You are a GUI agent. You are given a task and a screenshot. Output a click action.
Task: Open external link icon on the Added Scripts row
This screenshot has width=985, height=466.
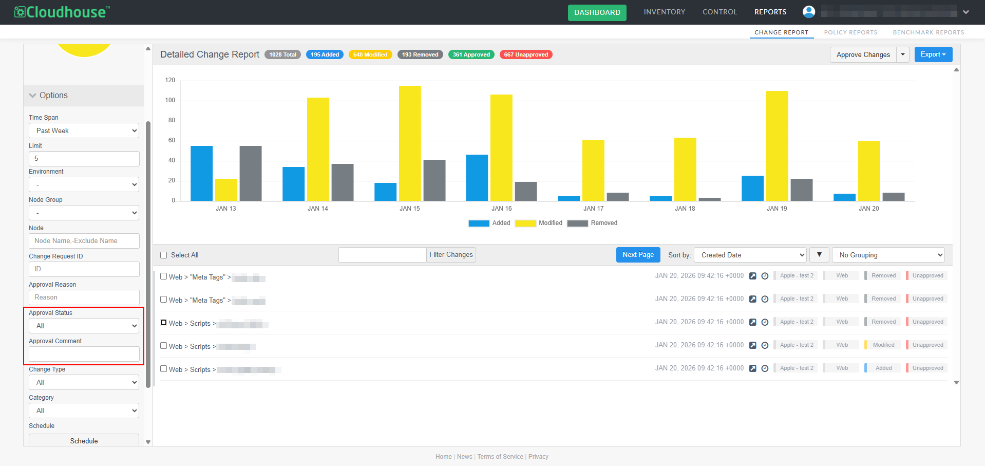click(x=752, y=368)
